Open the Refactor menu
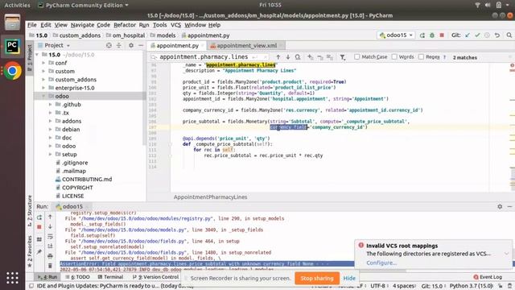The height and width of the screenshot is (290, 515). click(x=125, y=25)
